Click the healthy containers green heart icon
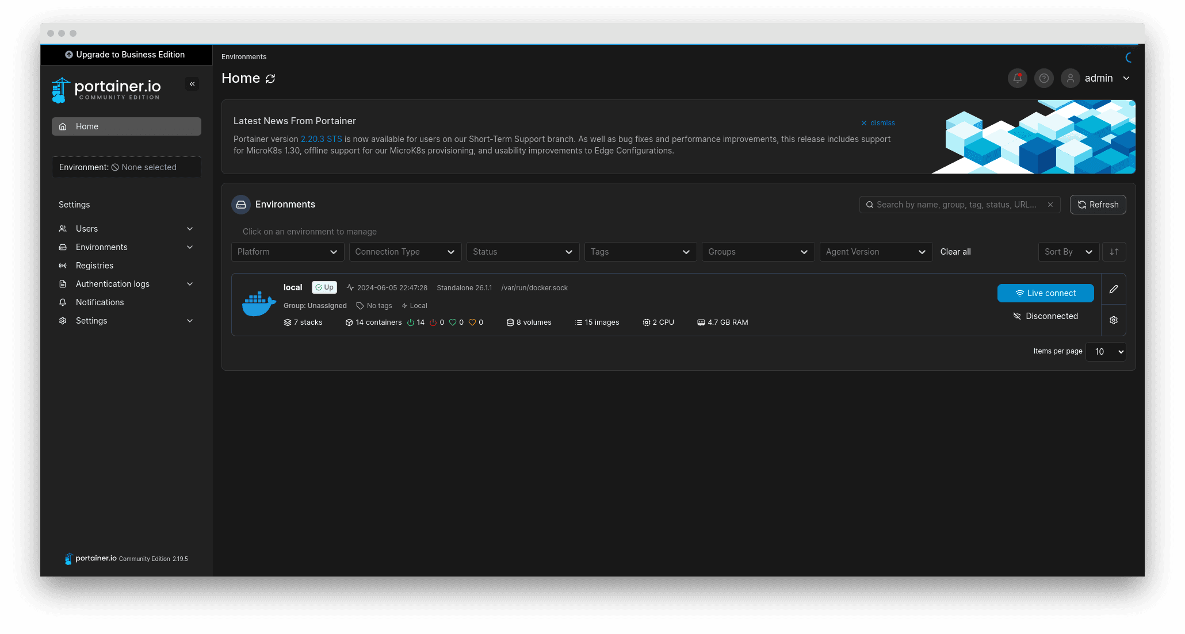Viewport: 1185px width, 634px height. click(453, 322)
